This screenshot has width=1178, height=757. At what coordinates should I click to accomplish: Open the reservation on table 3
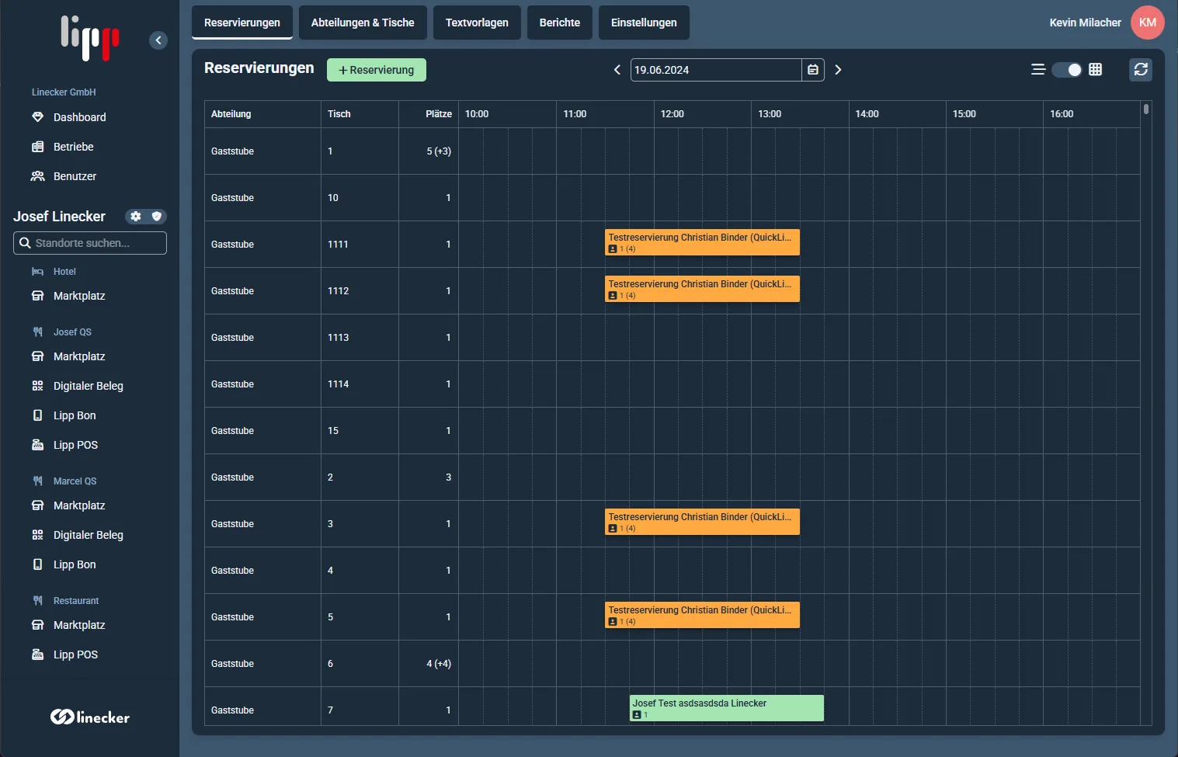[702, 522]
